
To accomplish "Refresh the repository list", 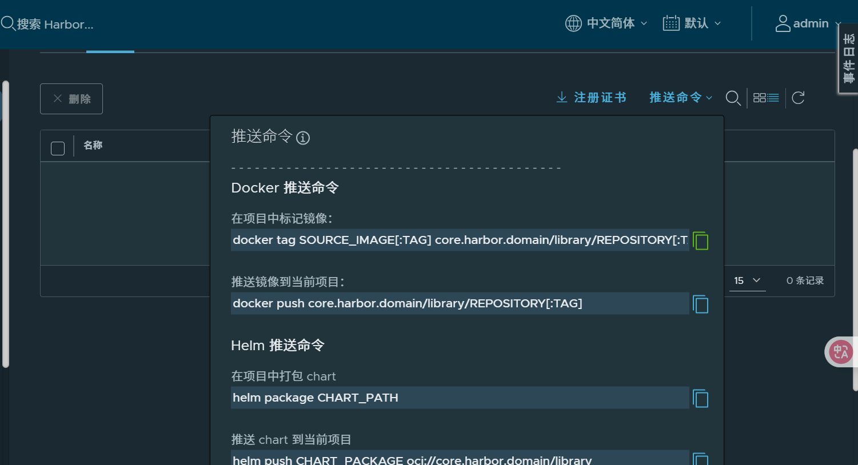I will tap(799, 98).
